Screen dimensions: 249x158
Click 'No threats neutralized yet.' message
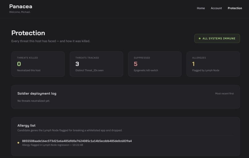(x=34, y=101)
